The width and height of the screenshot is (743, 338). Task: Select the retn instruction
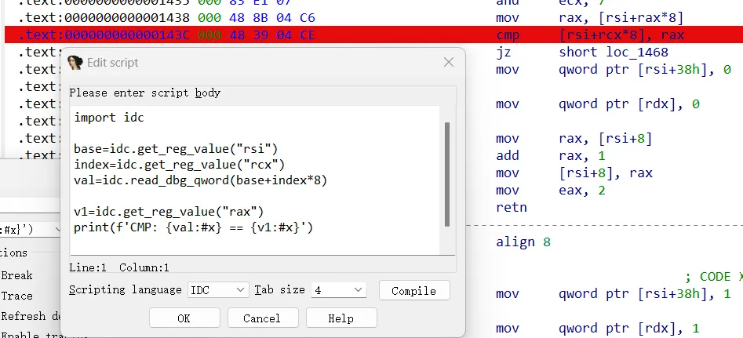tap(512, 207)
